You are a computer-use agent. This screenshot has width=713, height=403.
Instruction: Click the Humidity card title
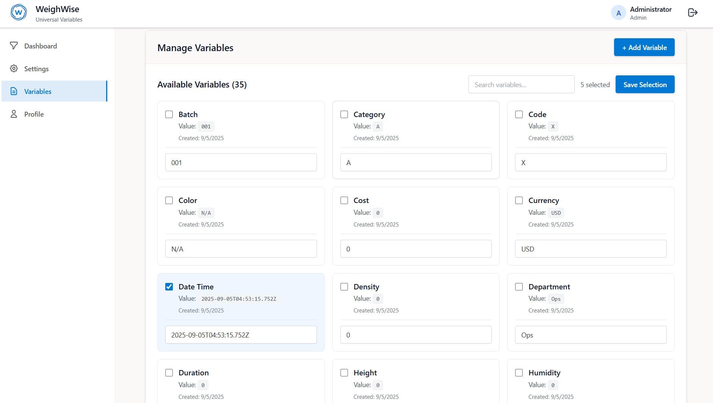tap(544, 373)
